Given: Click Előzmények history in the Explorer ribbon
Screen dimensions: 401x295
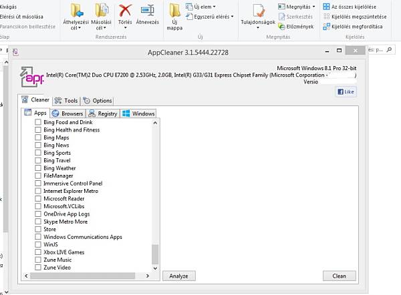Looking at the screenshot, I should 295,27.
